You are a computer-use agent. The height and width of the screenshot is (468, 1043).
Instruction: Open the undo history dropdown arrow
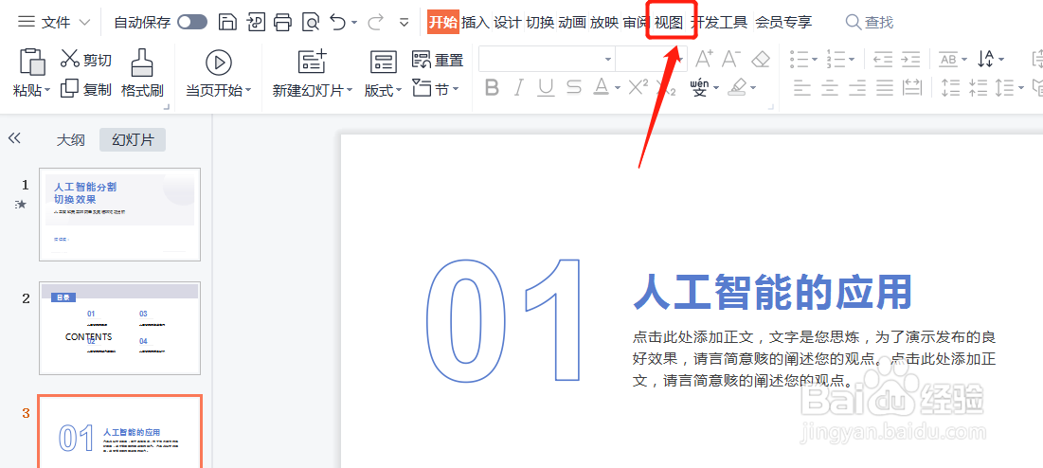[x=354, y=23]
